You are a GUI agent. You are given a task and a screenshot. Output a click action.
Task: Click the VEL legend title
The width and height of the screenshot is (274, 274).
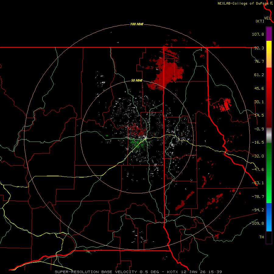click(x=267, y=18)
